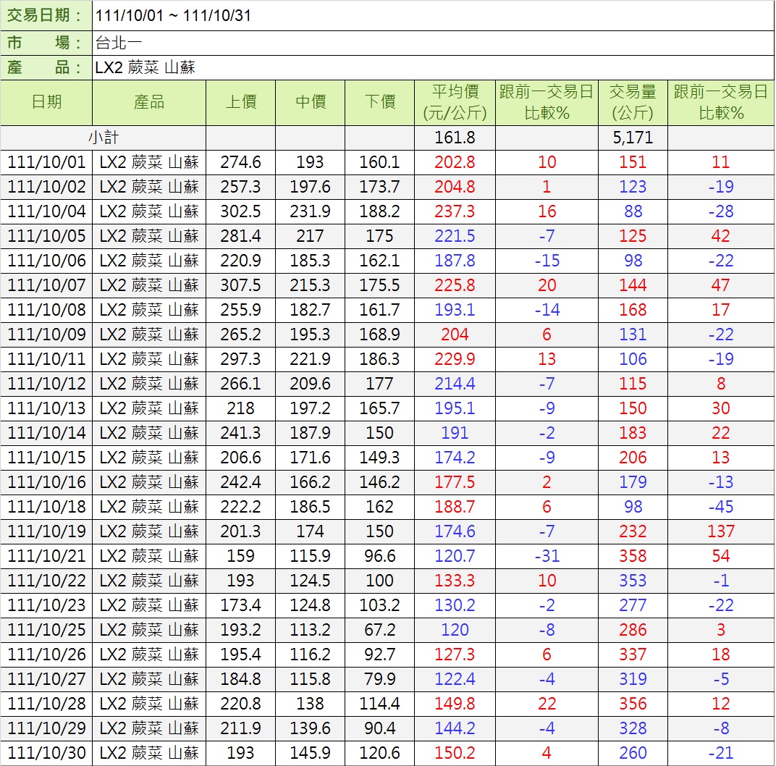Viewport: 776px width, 766px height.
Task: Click the 中價 column header
Action: pyautogui.click(x=310, y=102)
